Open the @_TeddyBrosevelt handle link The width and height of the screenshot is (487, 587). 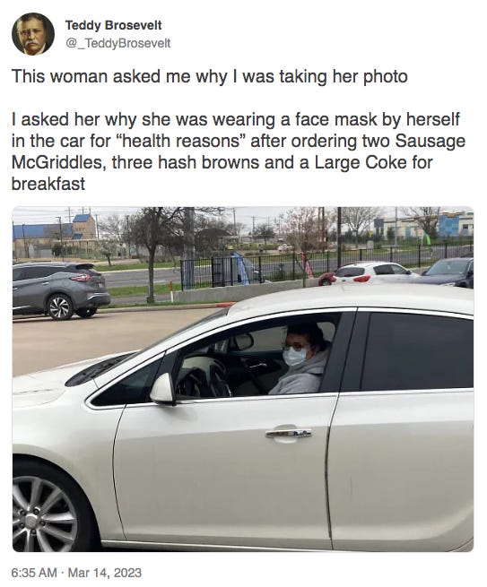(x=118, y=43)
